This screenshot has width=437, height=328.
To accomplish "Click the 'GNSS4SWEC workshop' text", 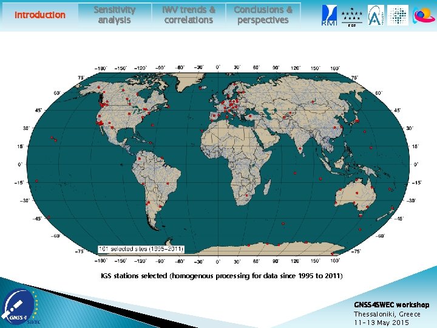I will pos(391,304).
